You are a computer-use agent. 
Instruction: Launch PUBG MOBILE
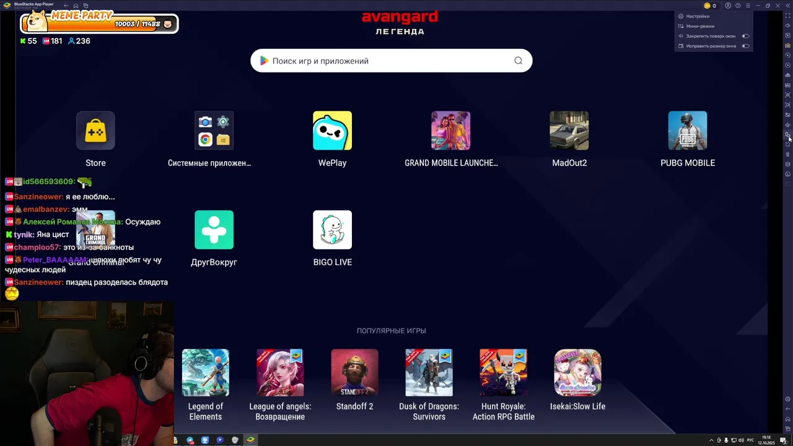(x=688, y=131)
